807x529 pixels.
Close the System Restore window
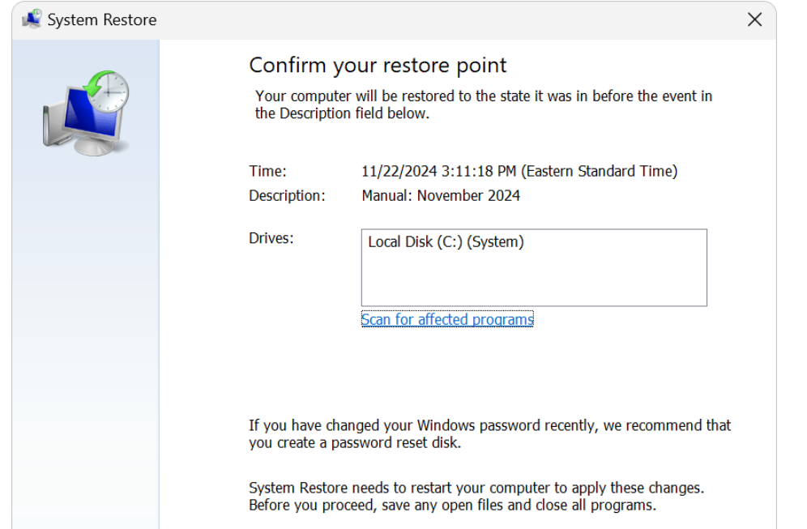[x=754, y=19]
